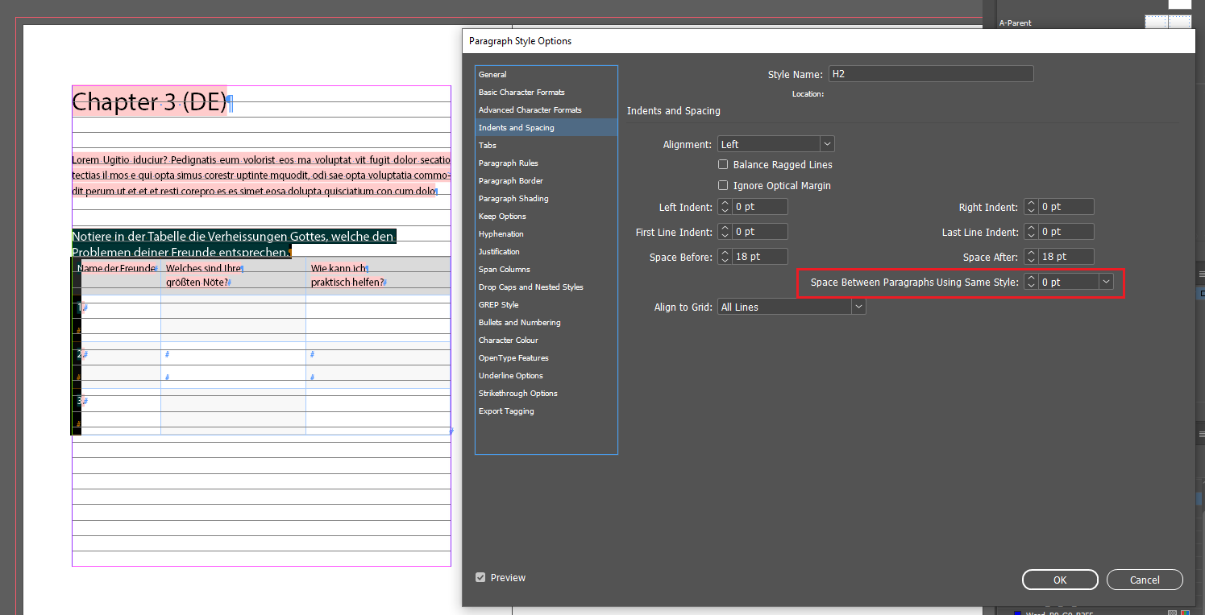Switch to the Tabs section
The image size is (1205, 615).
(x=487, y=145)
